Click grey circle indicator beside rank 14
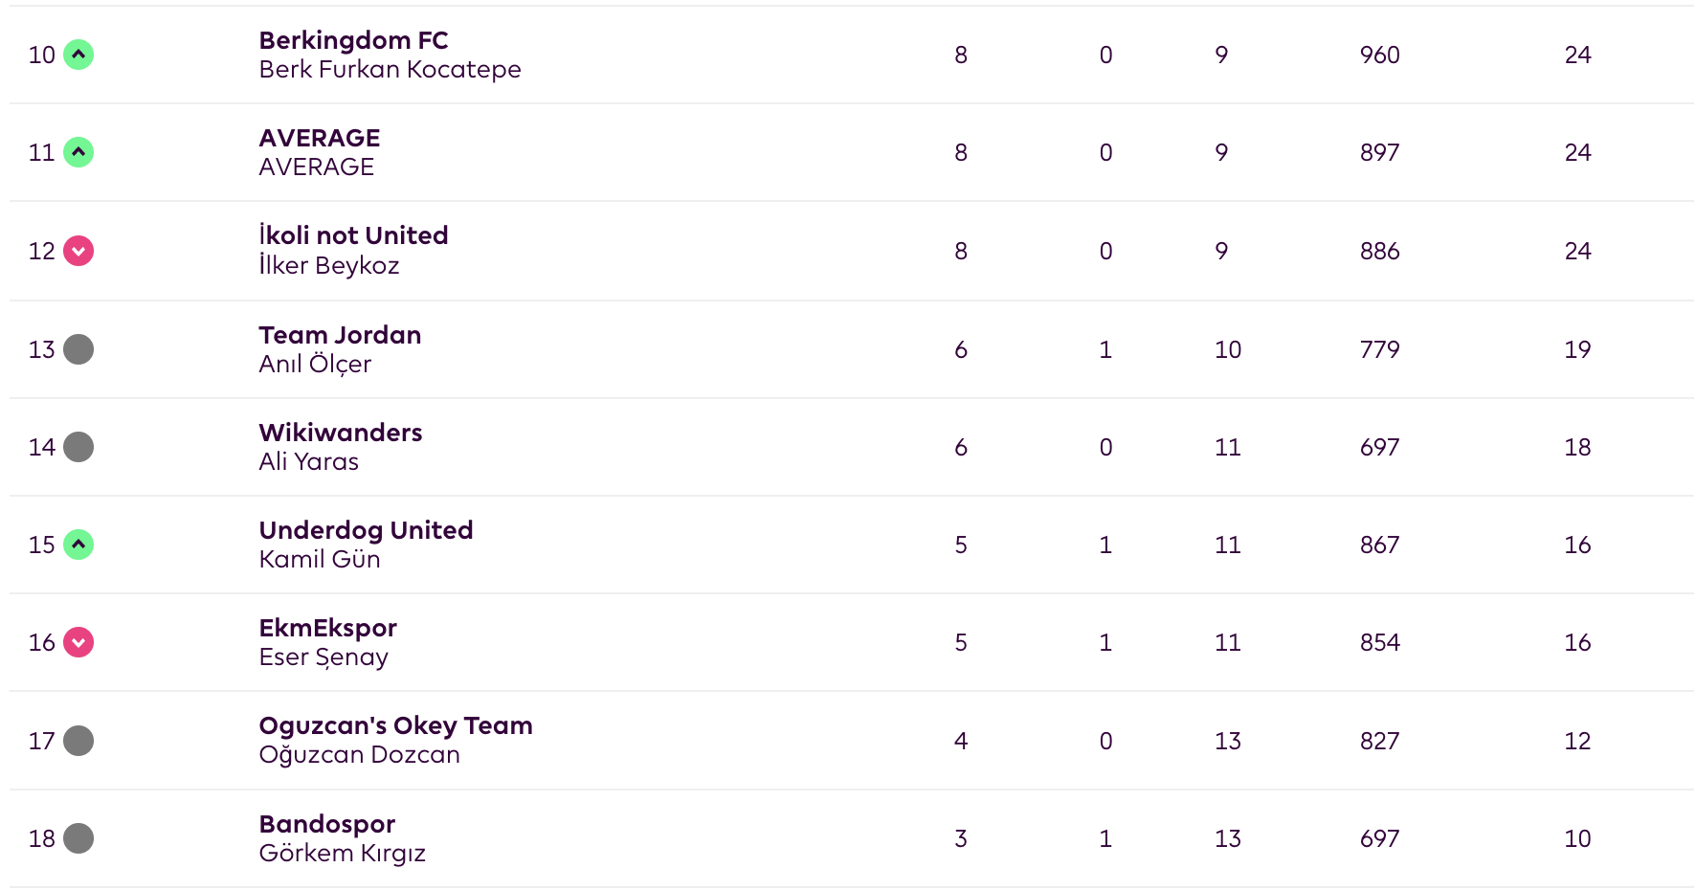Viewport: 1696px width, 890px height. 78,447
